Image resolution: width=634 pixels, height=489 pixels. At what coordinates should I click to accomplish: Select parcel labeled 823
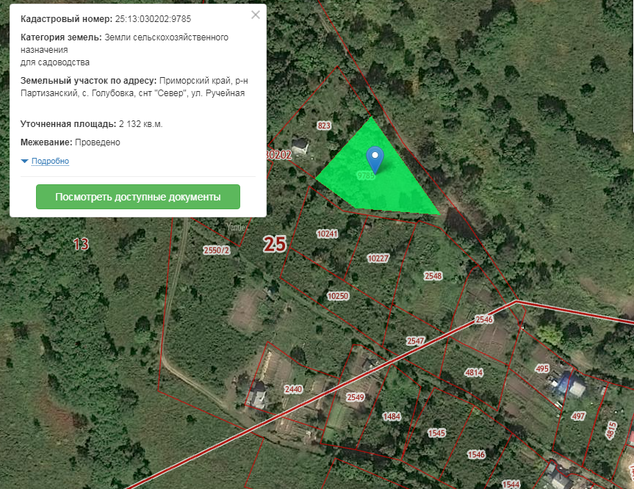(x=324, y=126)
